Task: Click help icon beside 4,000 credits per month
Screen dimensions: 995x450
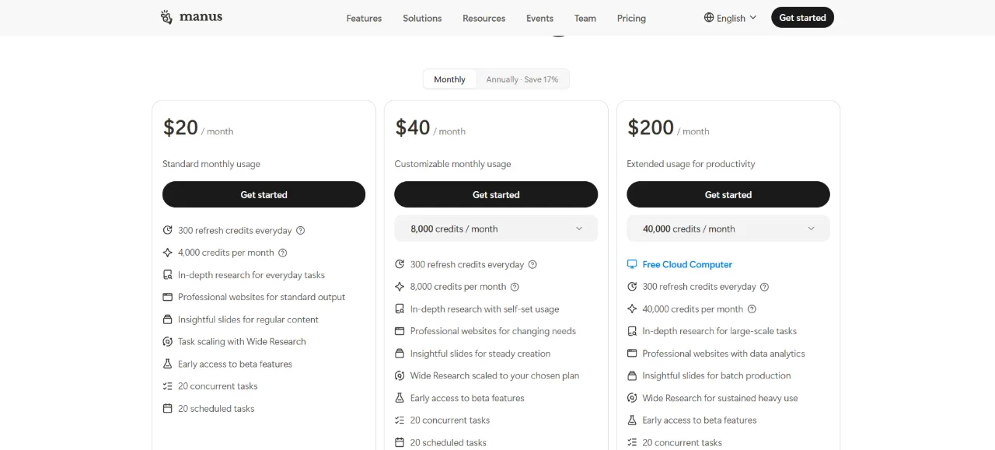Action: click(283, 253)
